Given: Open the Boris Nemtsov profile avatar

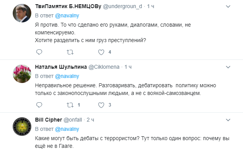Looking at the screenshot, I should point(22,13).
